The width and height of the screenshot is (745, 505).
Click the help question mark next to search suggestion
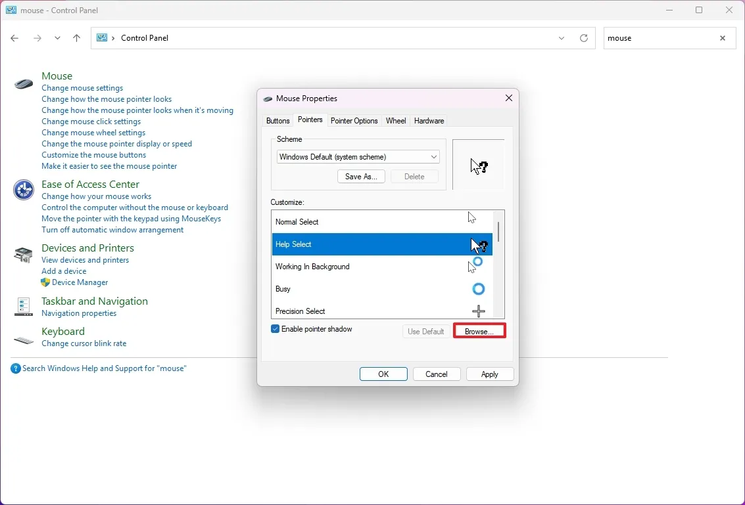[15, 368]
